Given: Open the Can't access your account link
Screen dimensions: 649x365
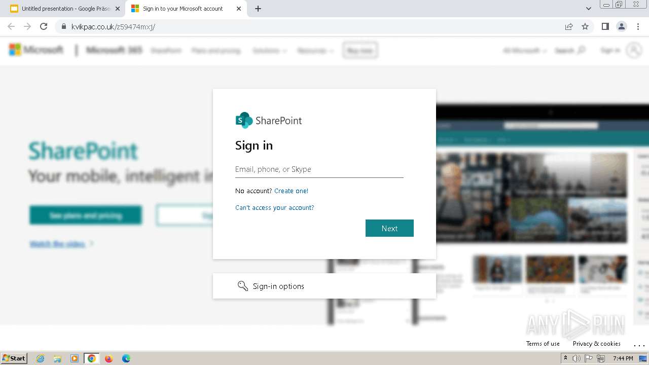Looking at the screenshot, I should point(275,208).
